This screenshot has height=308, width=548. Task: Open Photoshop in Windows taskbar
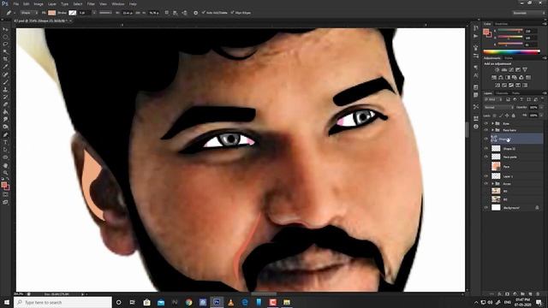point(217,302)
